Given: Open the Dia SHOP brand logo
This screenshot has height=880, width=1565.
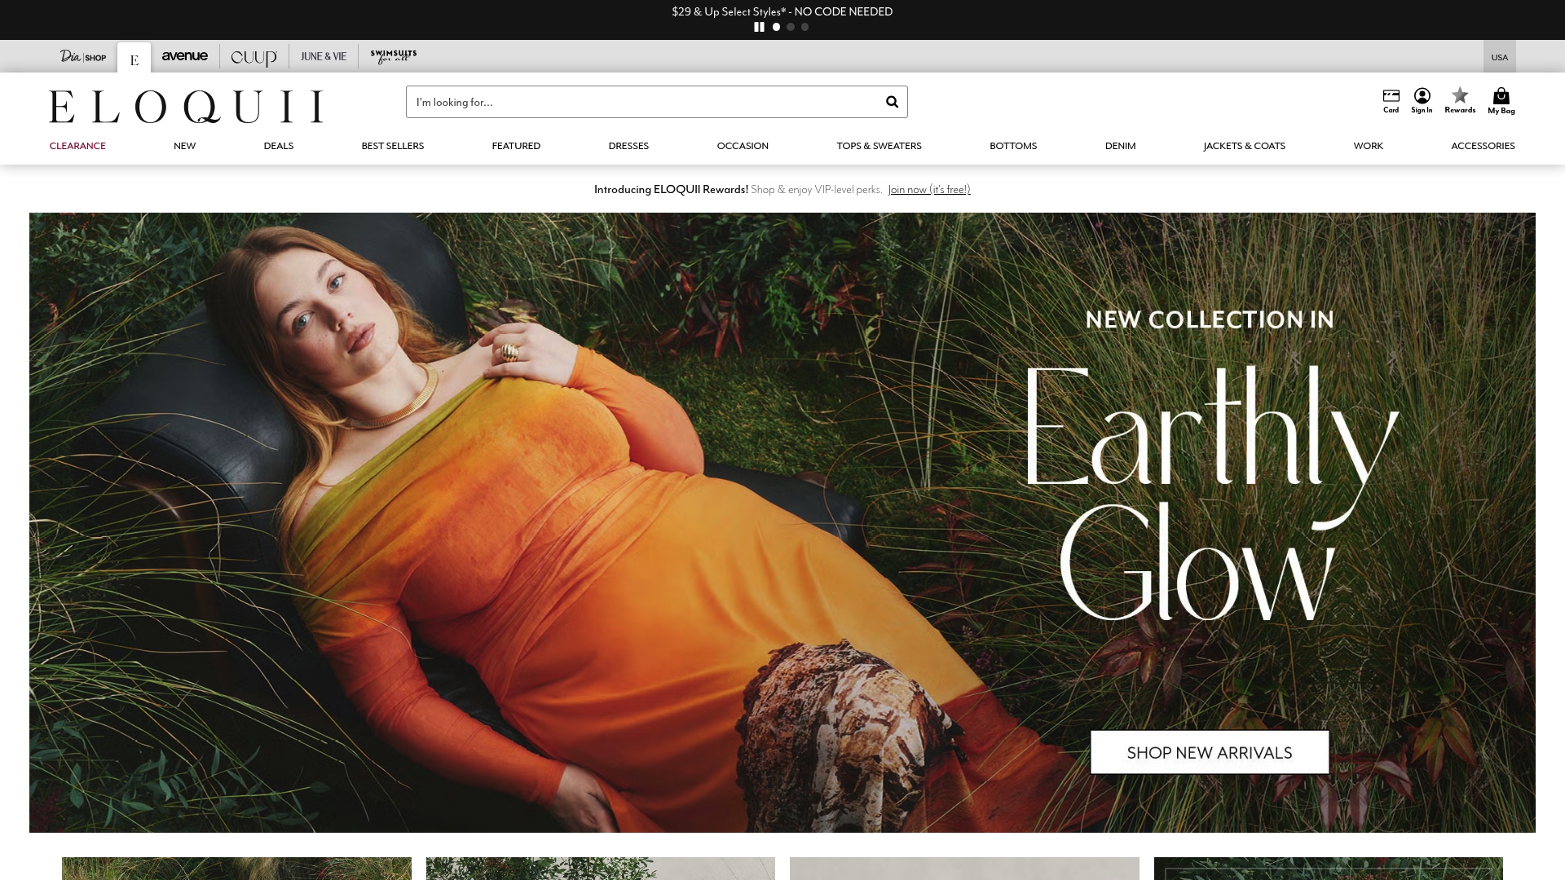Looking at the screenshot, I should pos(83,56).
